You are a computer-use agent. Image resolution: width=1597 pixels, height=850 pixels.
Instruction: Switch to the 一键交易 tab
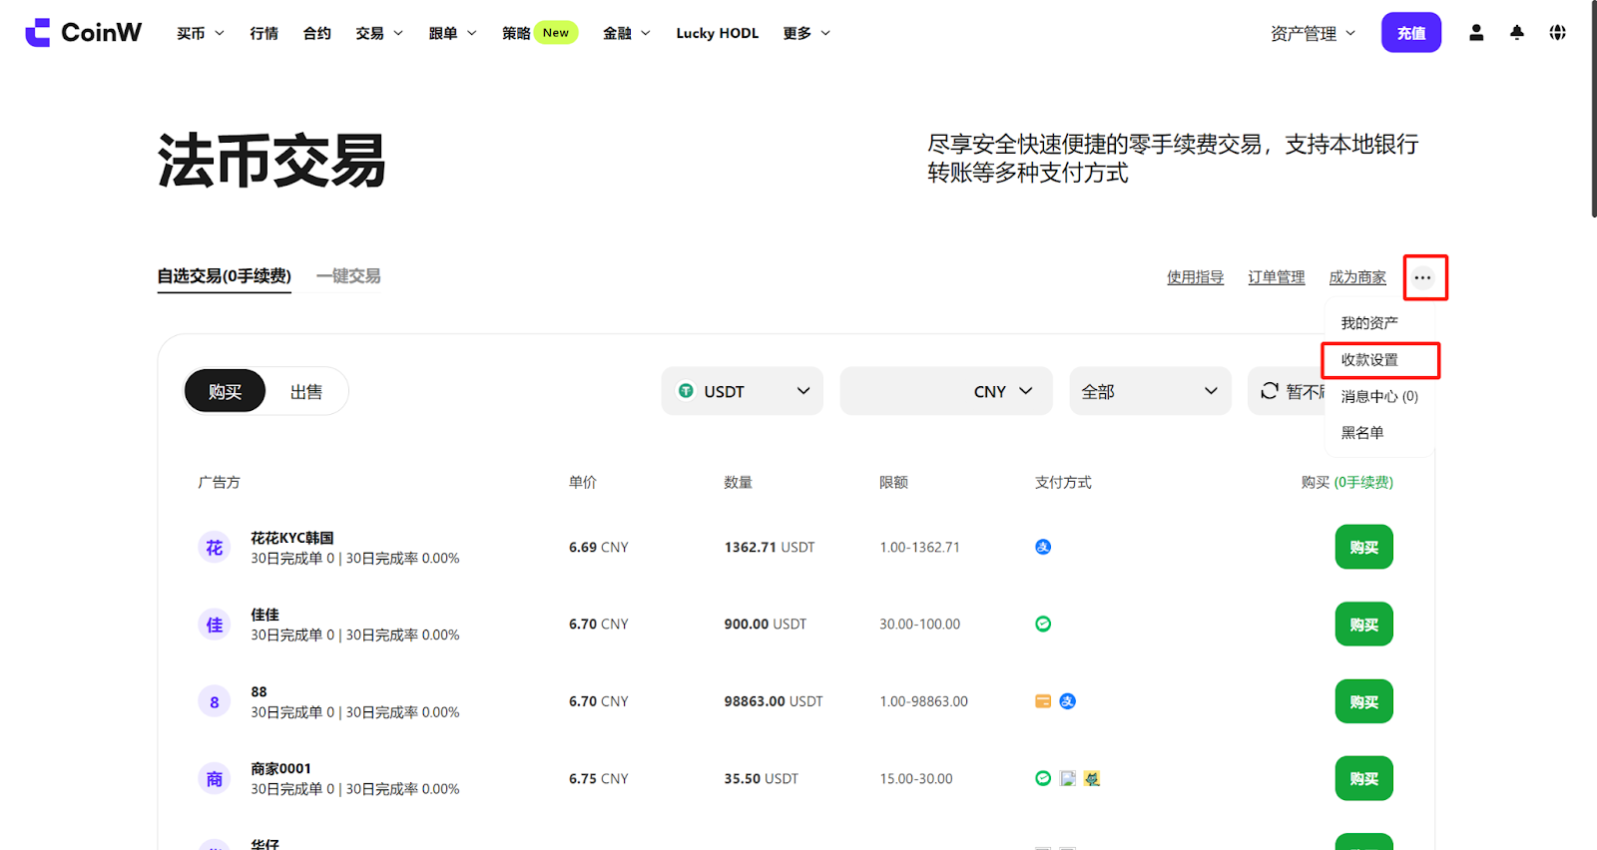(348, 276)
